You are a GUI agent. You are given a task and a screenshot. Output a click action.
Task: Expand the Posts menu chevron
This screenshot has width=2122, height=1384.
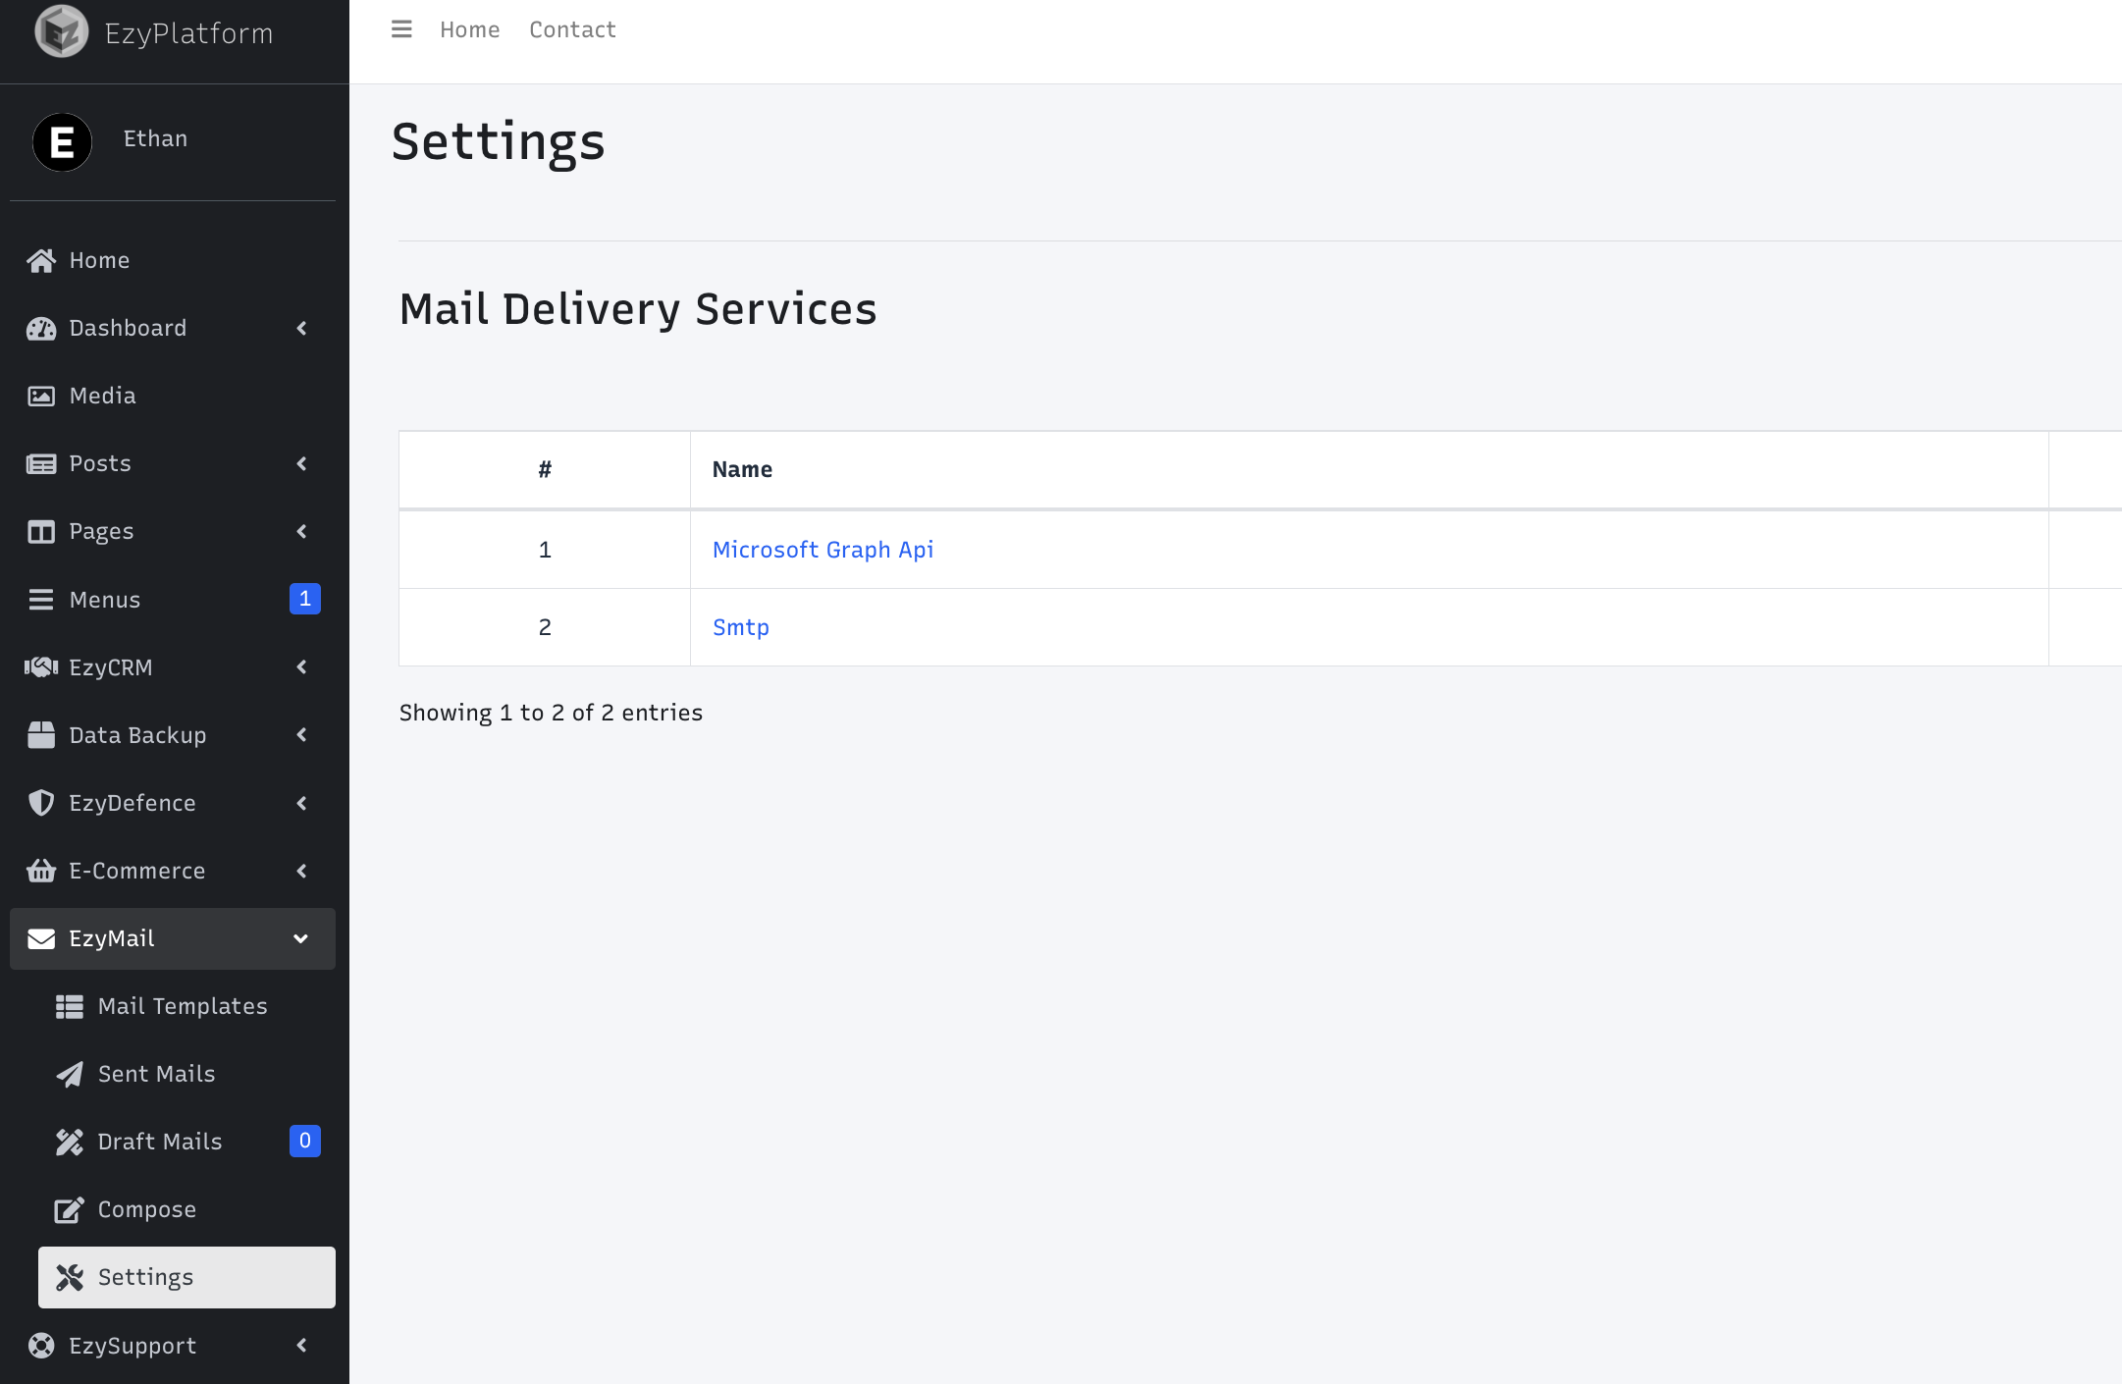coord(301,463)
